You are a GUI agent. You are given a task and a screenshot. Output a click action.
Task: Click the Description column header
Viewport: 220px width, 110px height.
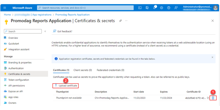click(x=101, y=92)
